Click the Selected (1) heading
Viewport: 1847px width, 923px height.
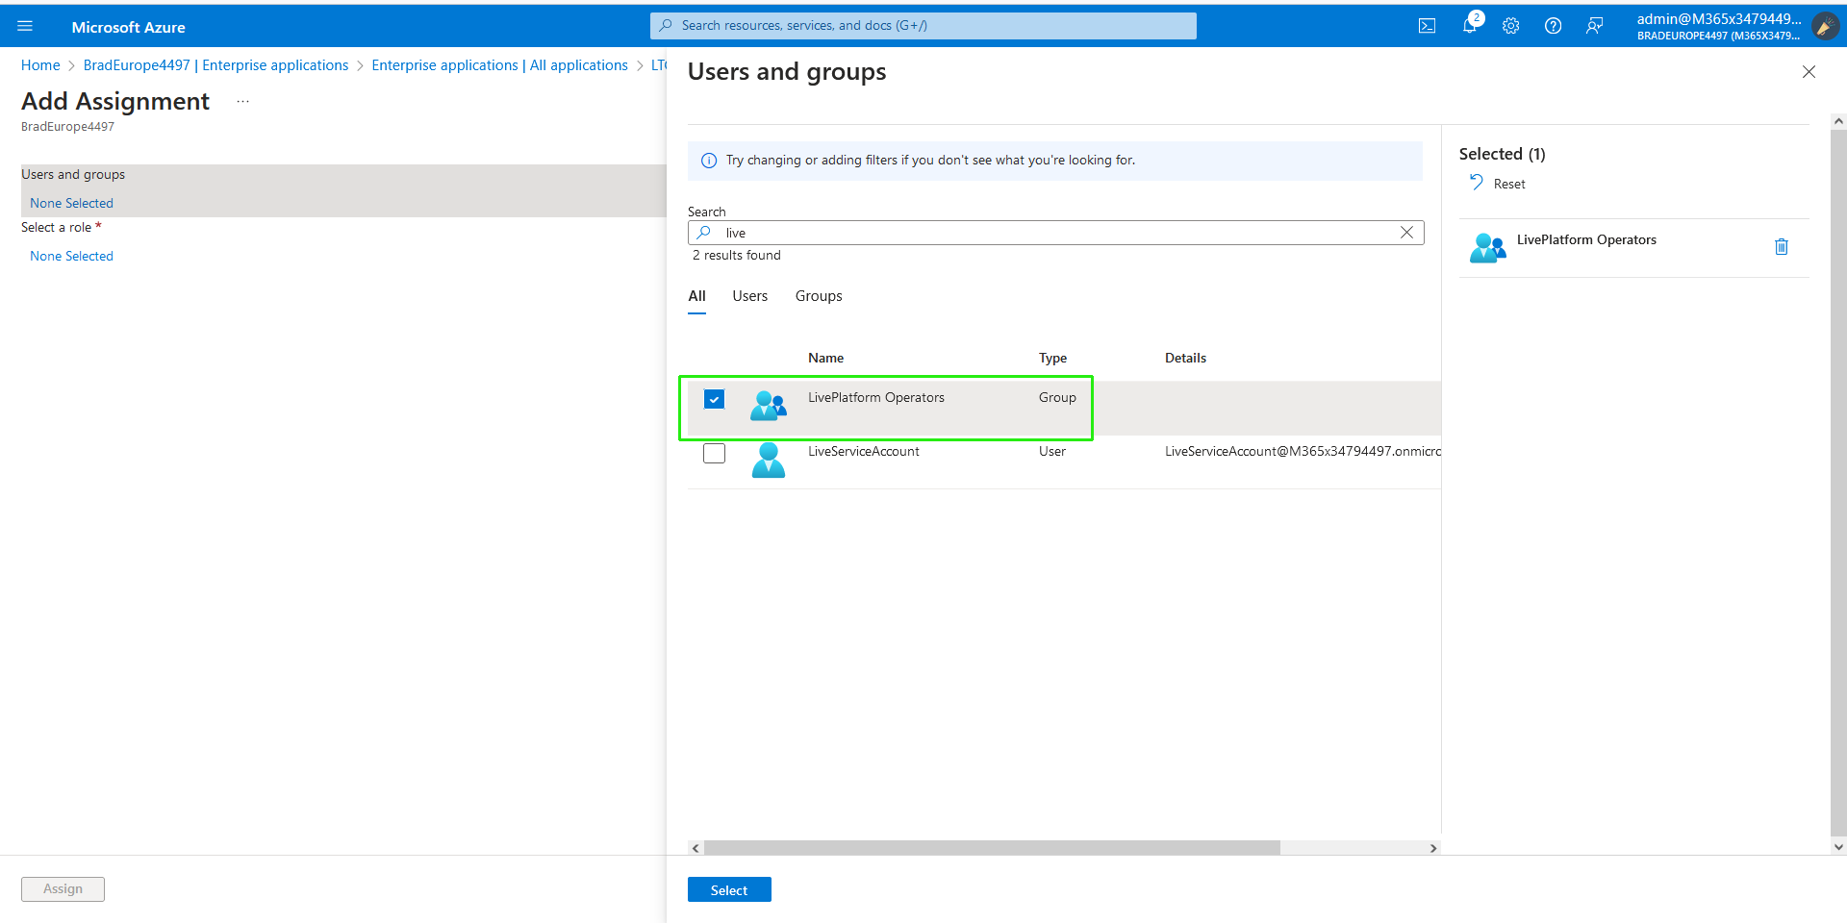1502,154
